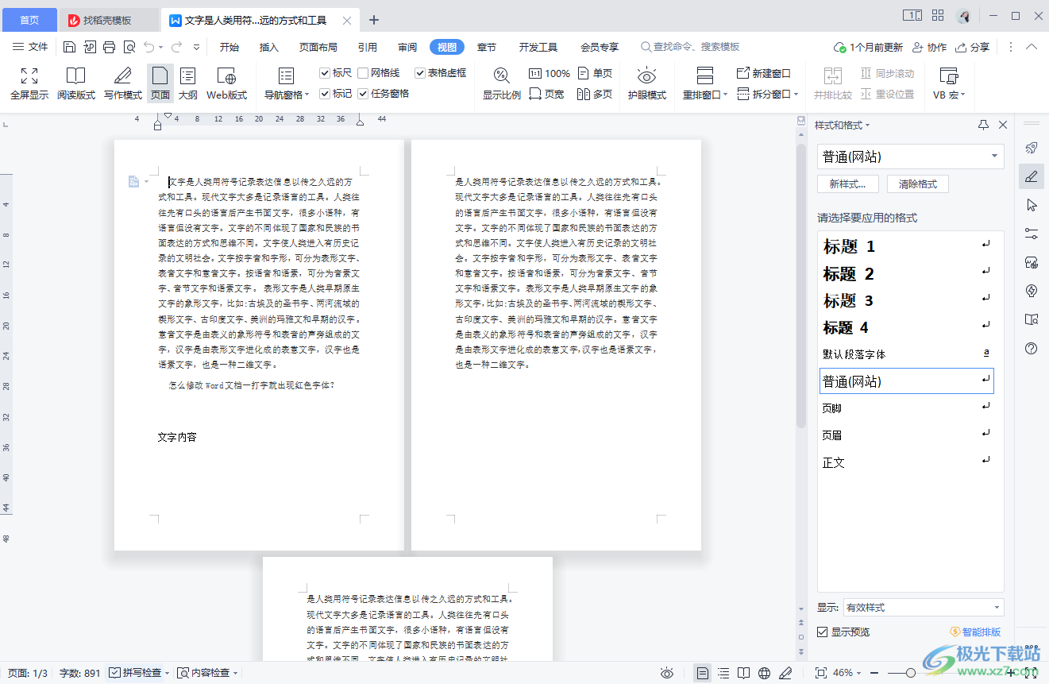Set zoom to 100%
Image resolution: width=1049 pixels, height=684 pixels.
click(x=550, y=73)
